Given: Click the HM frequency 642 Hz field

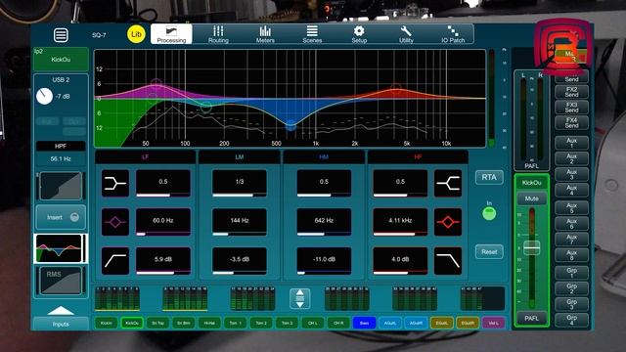Looking at the screenshot, I should click(x=324, y=222).
